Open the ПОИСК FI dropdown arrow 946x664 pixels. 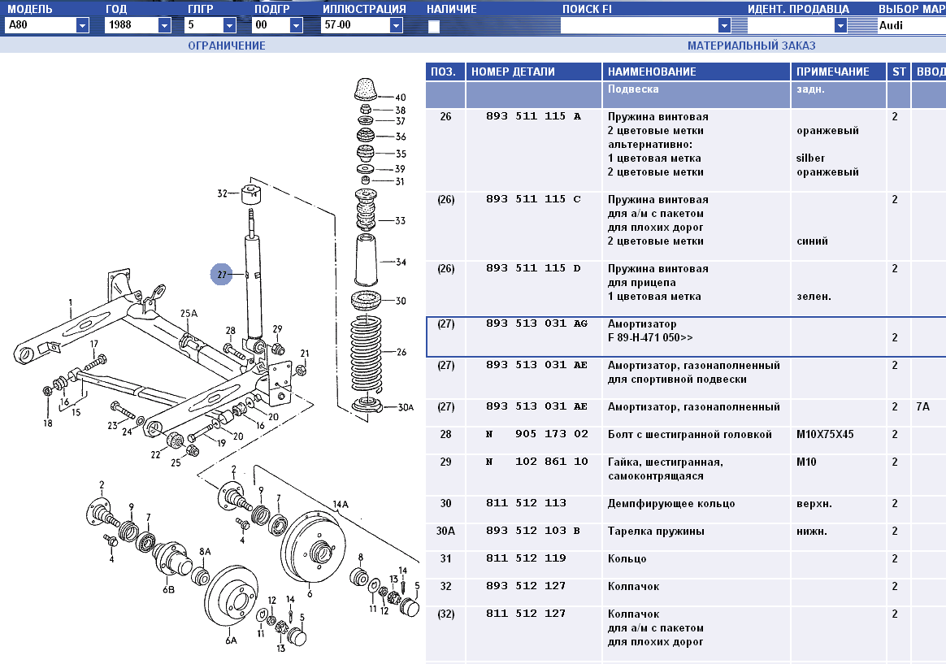tap(725, 25)
